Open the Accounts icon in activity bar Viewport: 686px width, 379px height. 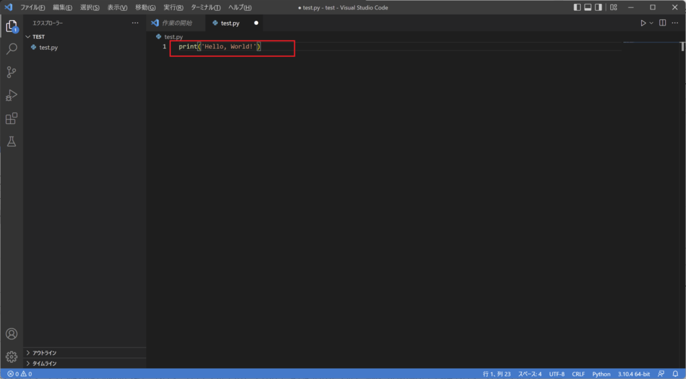[x=11, y=333]
